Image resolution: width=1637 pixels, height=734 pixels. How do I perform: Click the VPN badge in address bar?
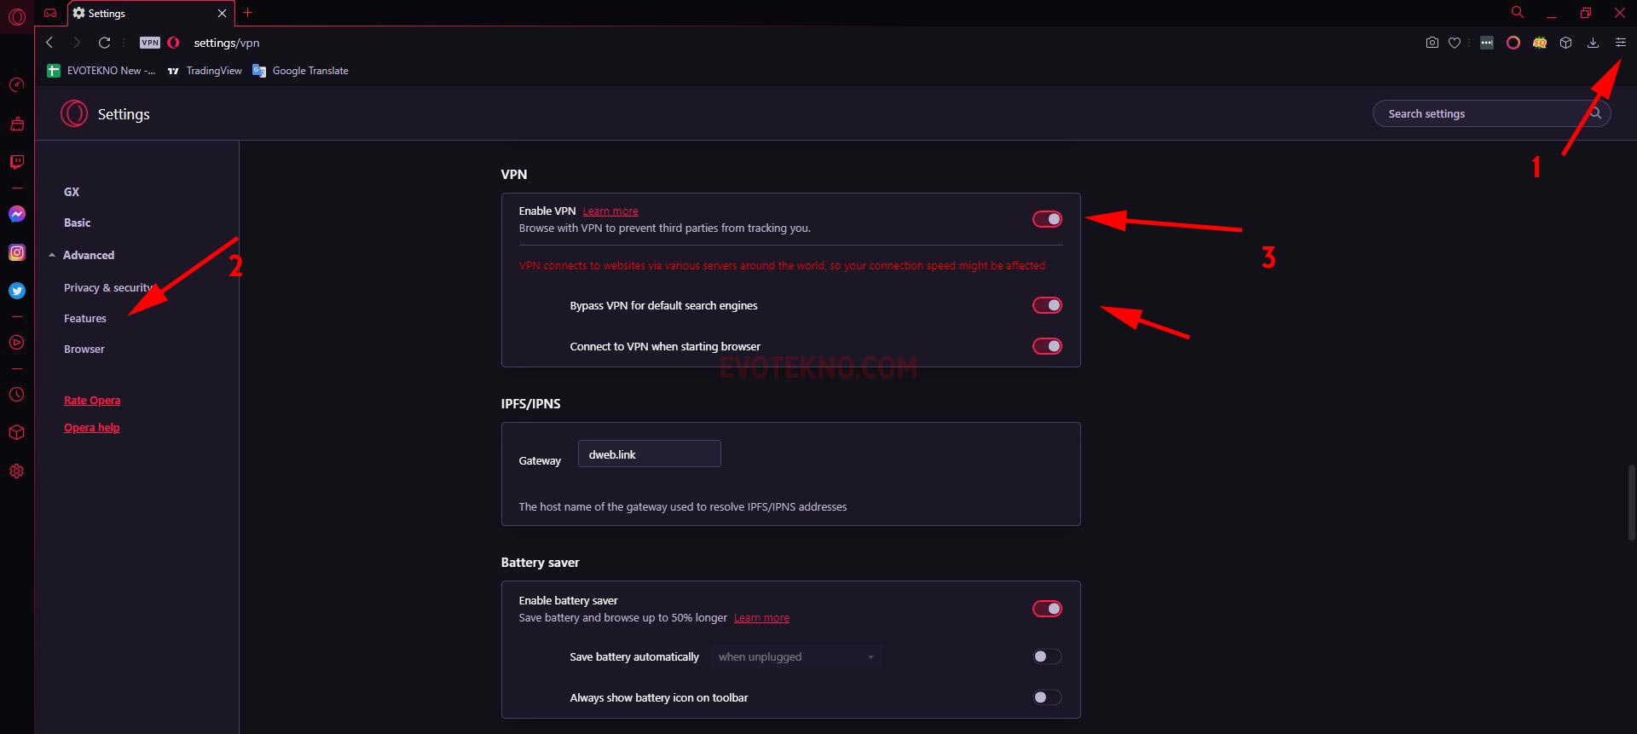pyautogui.click(x=150, y=43)
